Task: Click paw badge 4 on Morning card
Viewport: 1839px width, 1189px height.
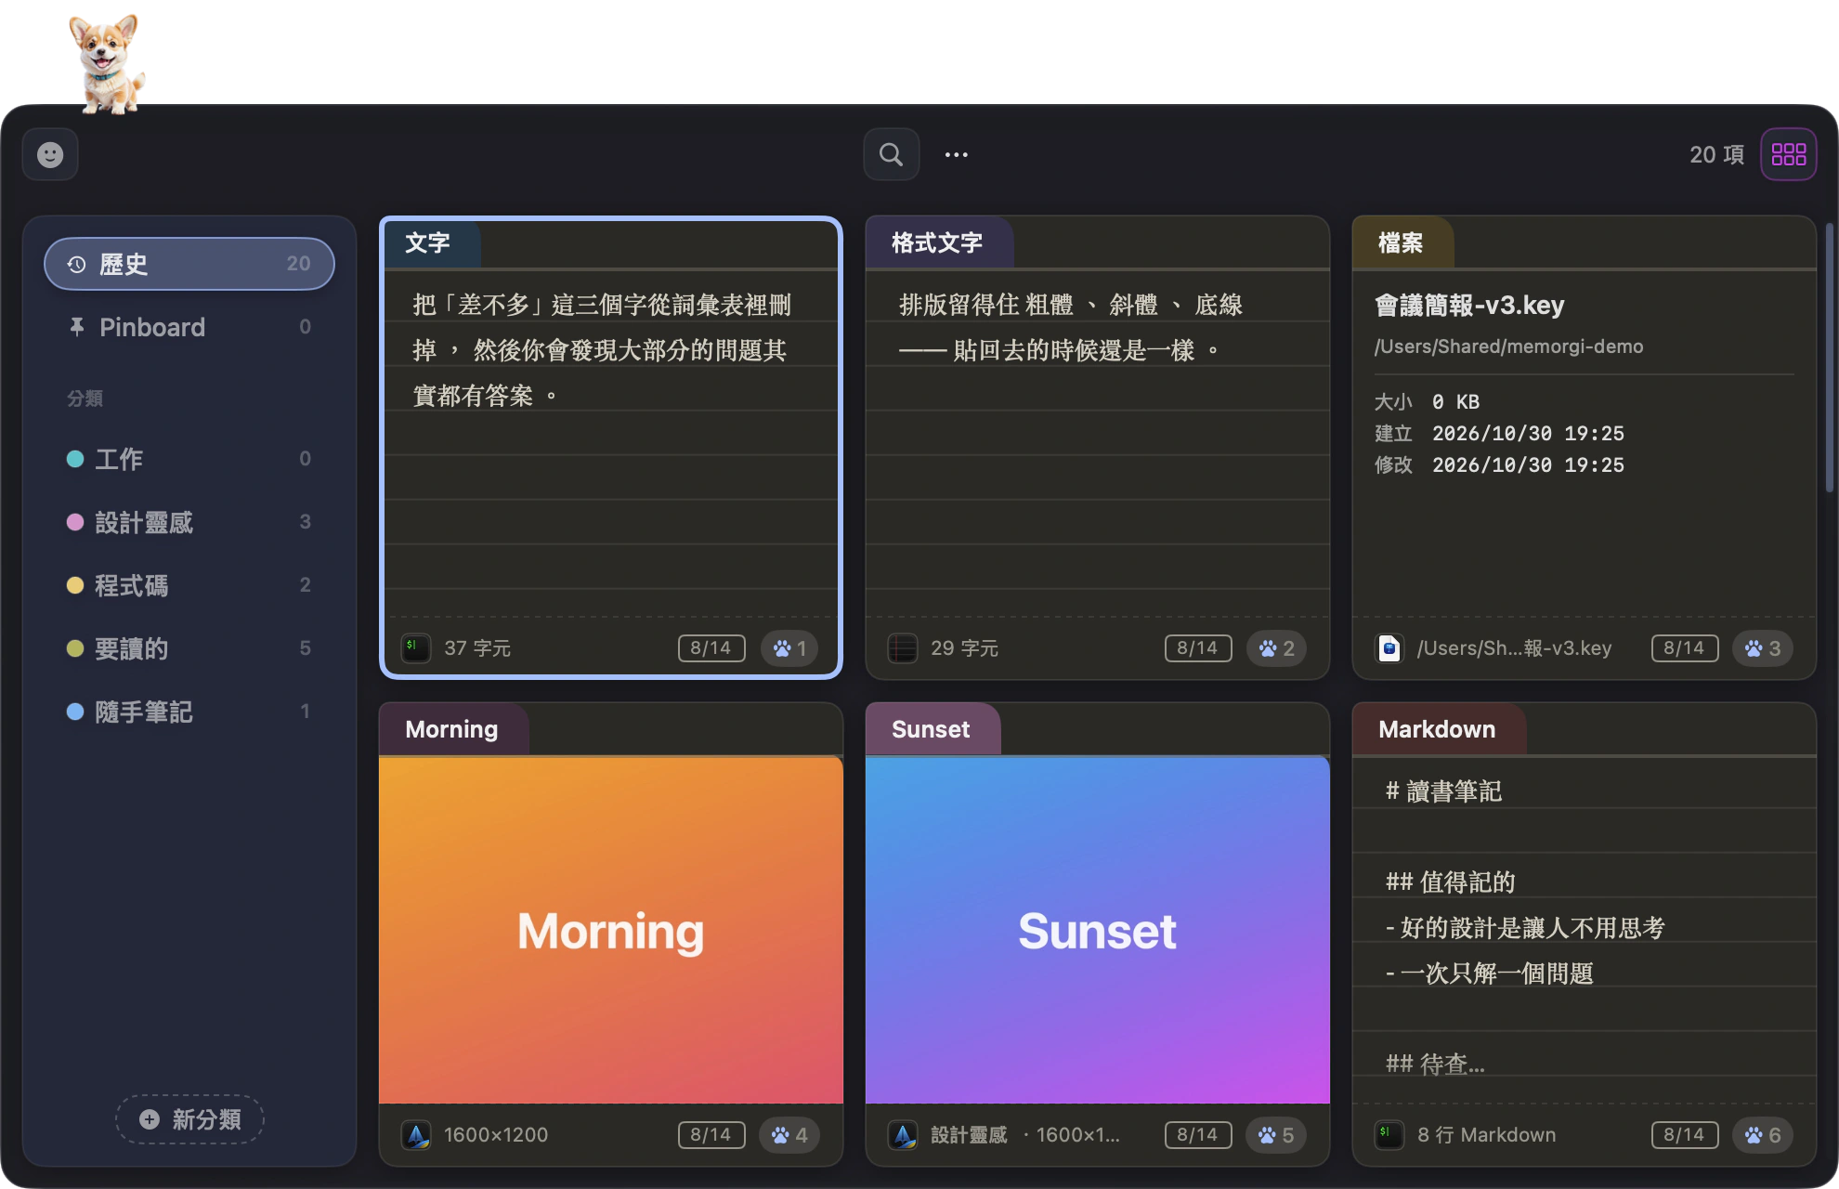Action: (789, 1134)
